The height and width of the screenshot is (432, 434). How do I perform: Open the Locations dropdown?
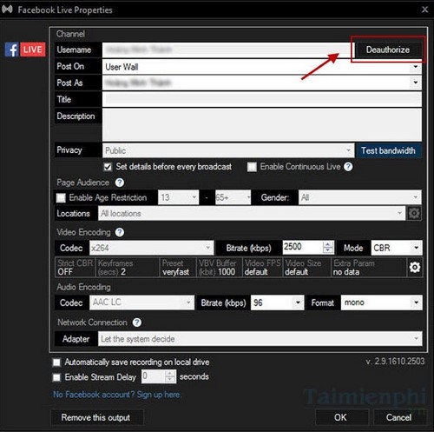coord(252,214)
